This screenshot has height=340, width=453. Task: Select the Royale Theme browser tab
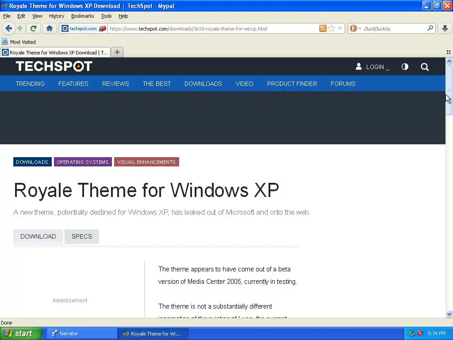[x=55, y=52]
